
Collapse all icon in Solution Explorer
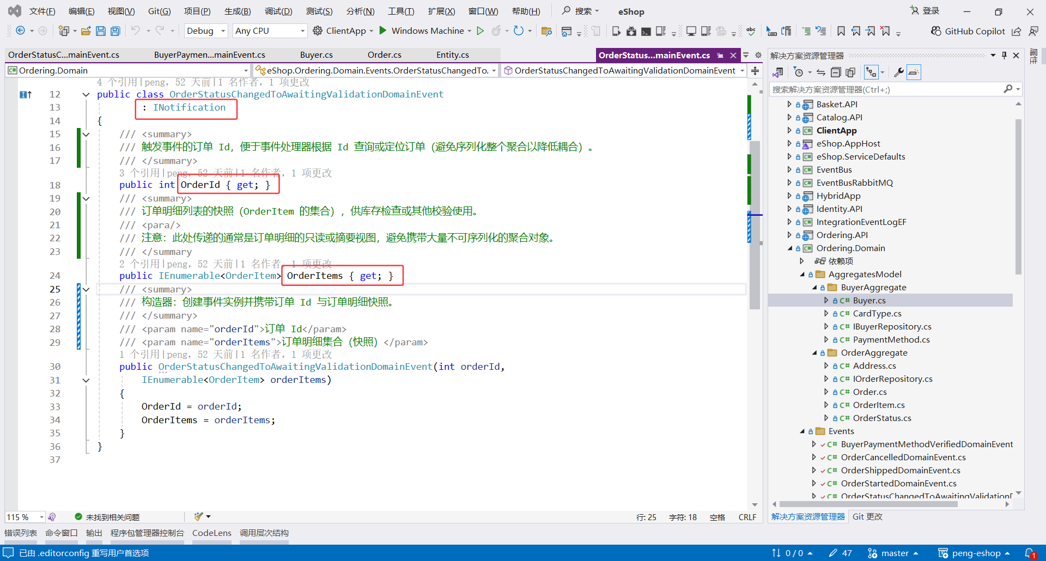[836, 72]
